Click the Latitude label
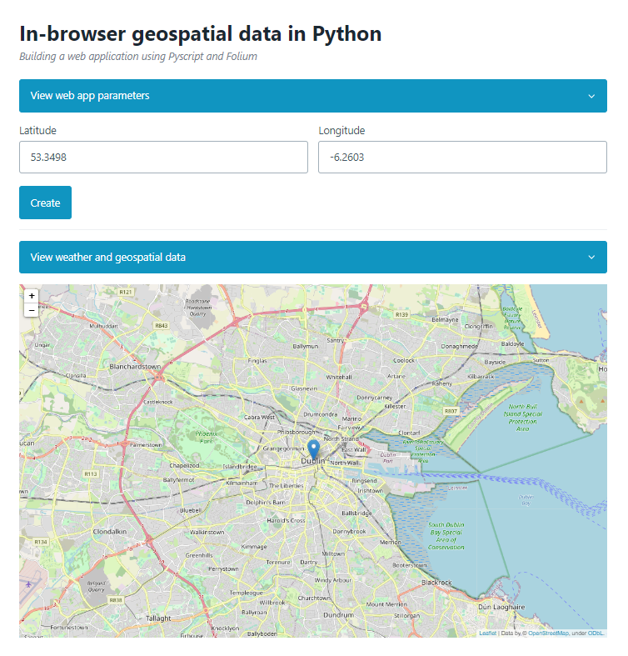The width and height of the screenshot is (628, 656). (x=37, y=131)
